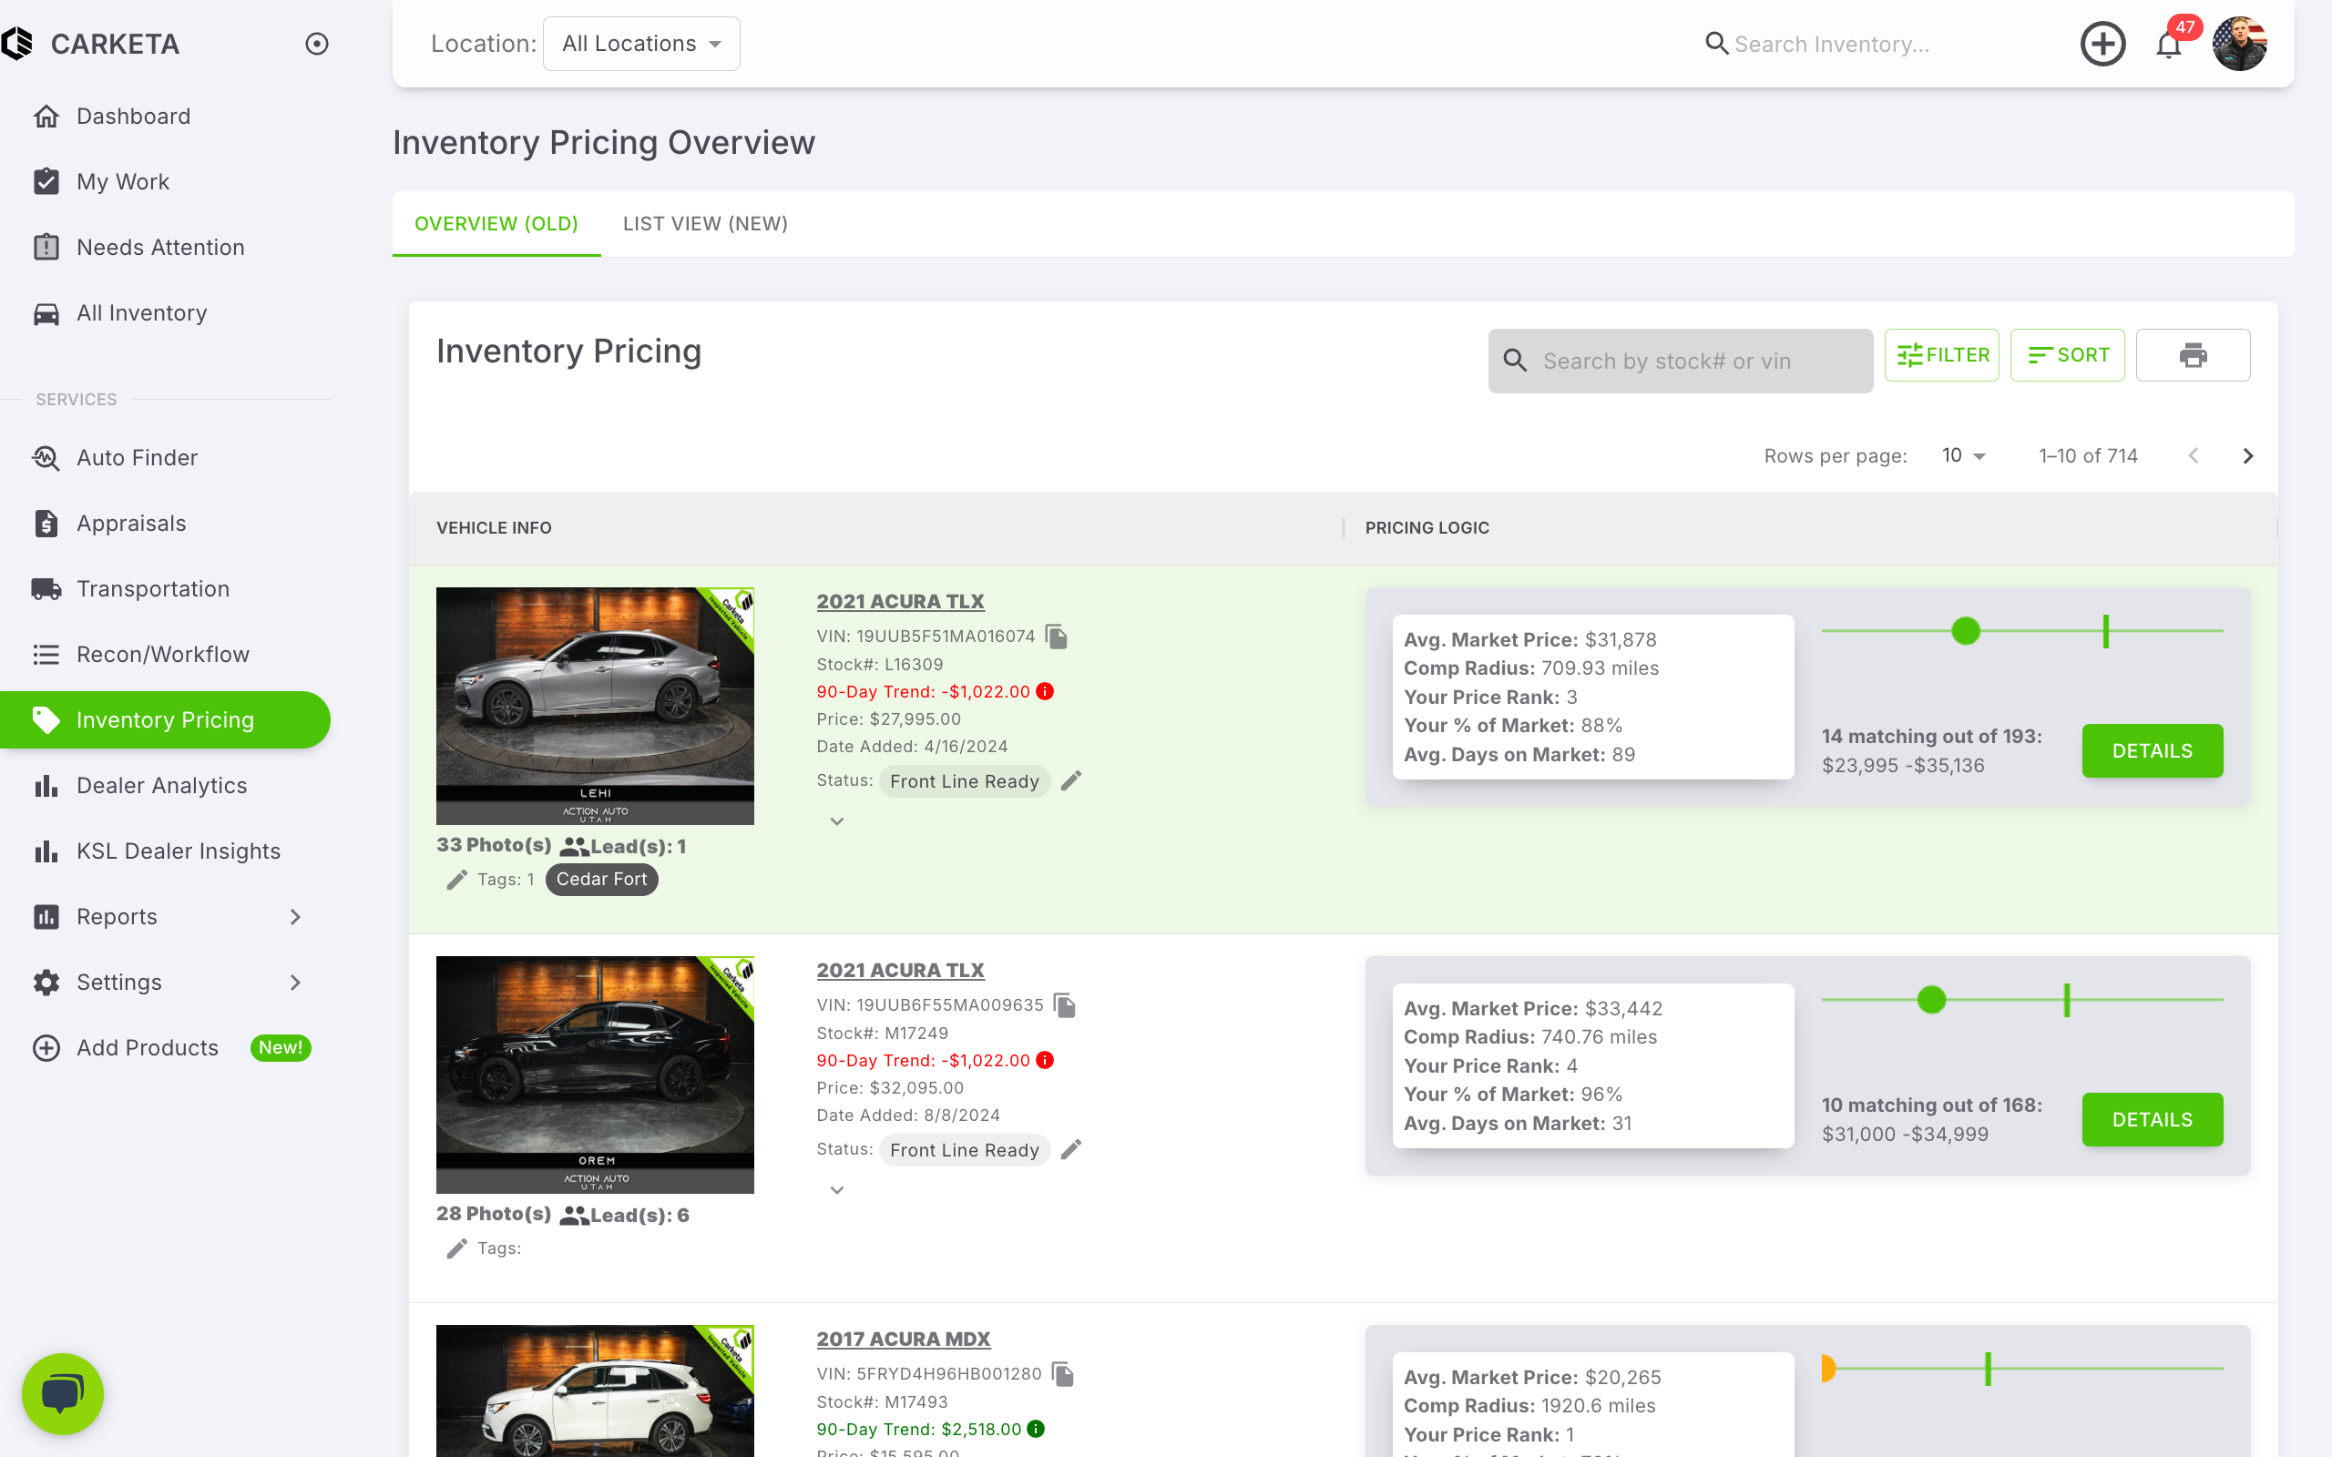
Task: Expand details chevron under first vehicle status
Action: click(836, 822)
